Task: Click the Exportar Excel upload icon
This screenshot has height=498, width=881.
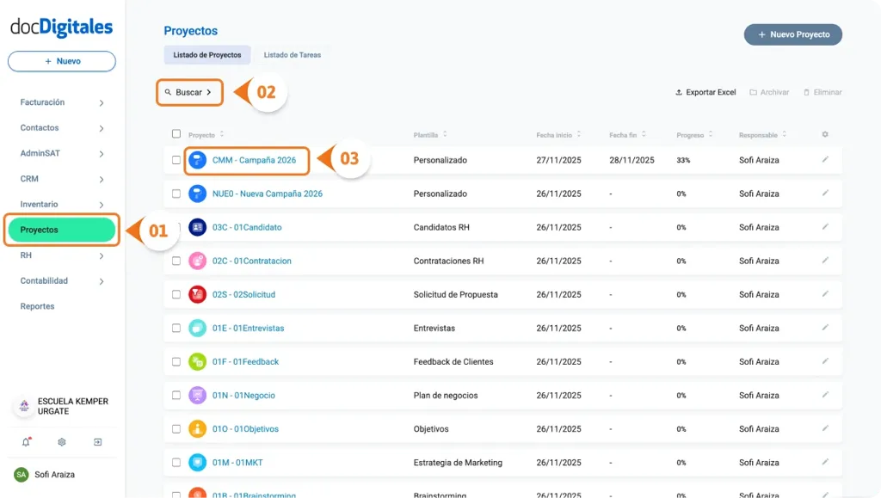Action: pos(680,92)
